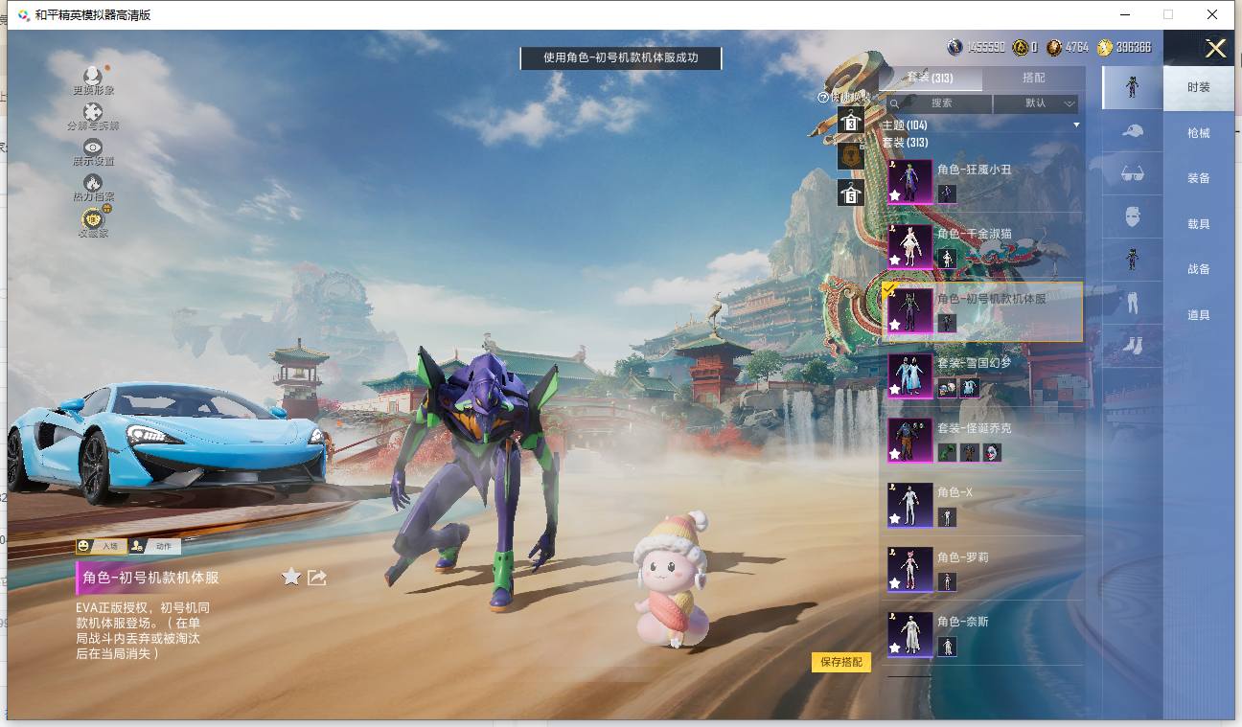Open the 时装 fashion menu

pyautogui.click(x=1199, y=87)
